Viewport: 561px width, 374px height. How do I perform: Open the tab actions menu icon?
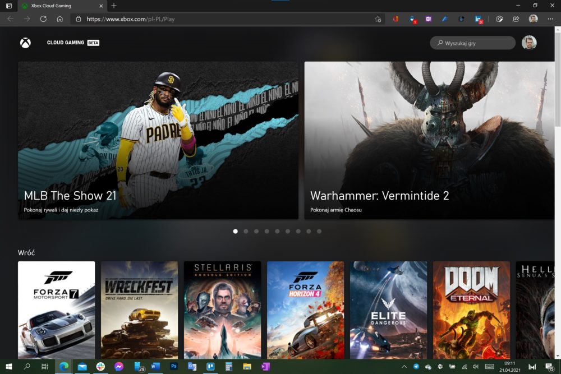click(9, 6)
